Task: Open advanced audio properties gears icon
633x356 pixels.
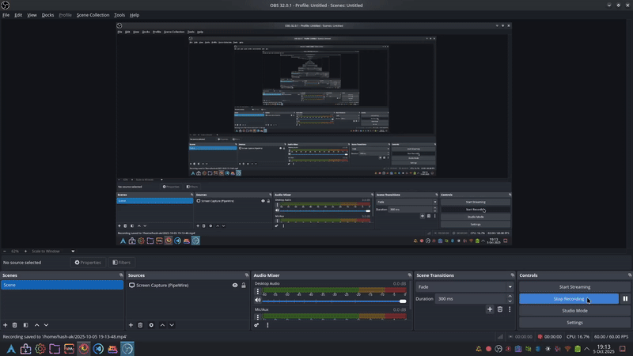Action: coord(256,325)
